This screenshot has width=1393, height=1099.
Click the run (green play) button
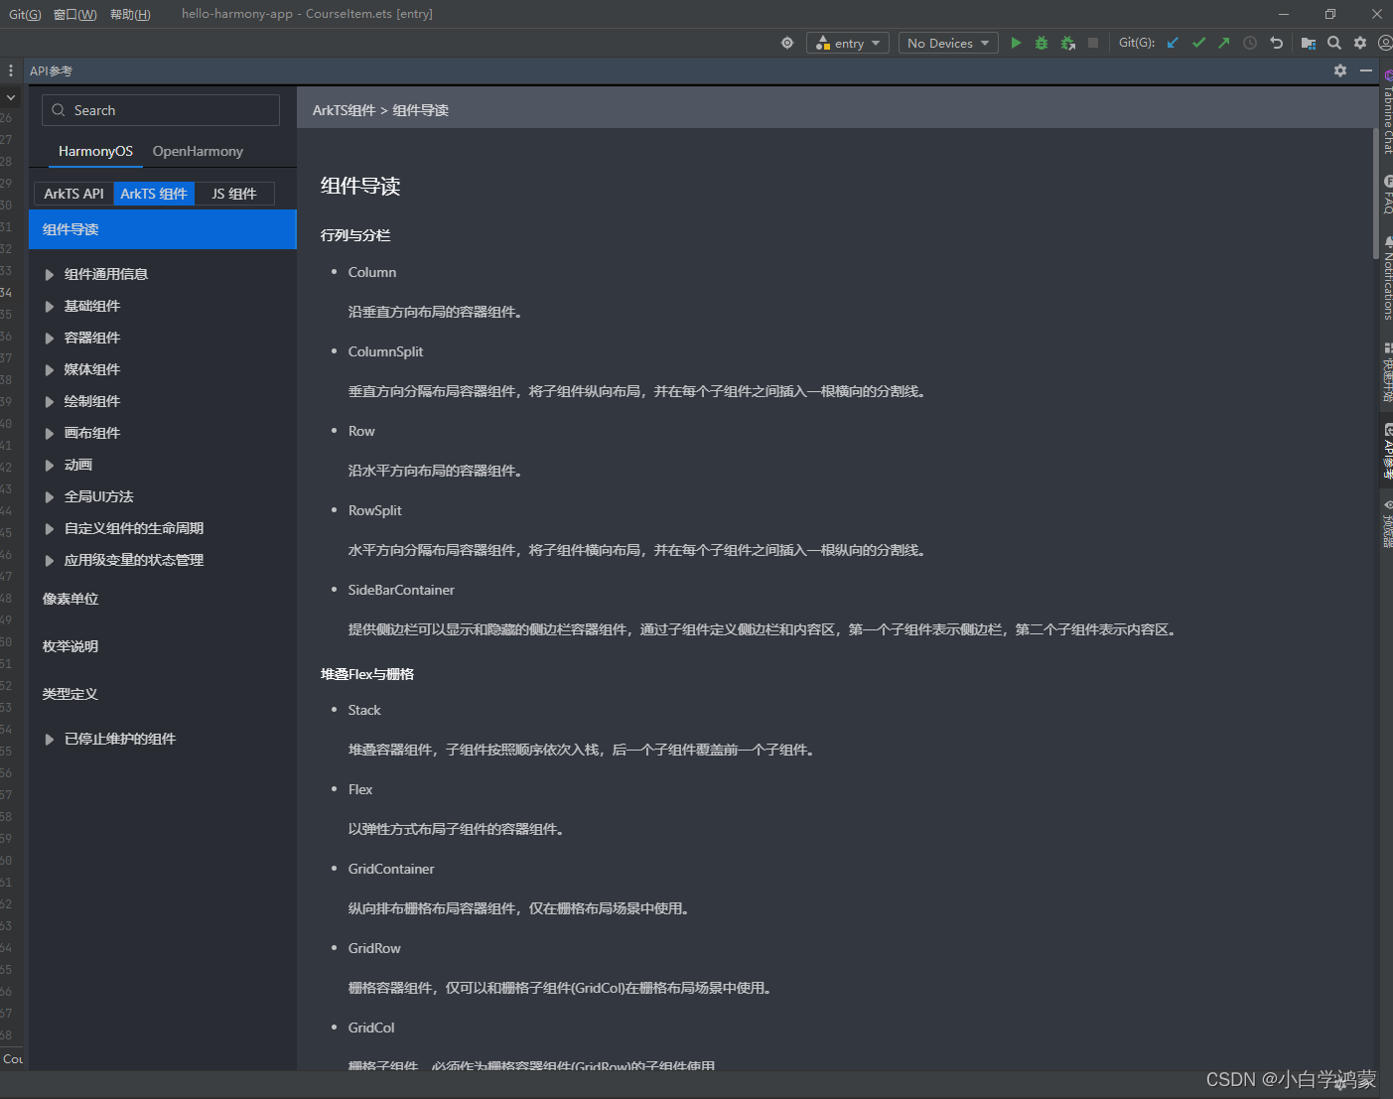pyautogui.click(x=1016, y=43)
